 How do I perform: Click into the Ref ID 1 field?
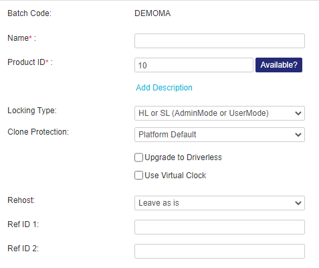(x=219, y=227)
